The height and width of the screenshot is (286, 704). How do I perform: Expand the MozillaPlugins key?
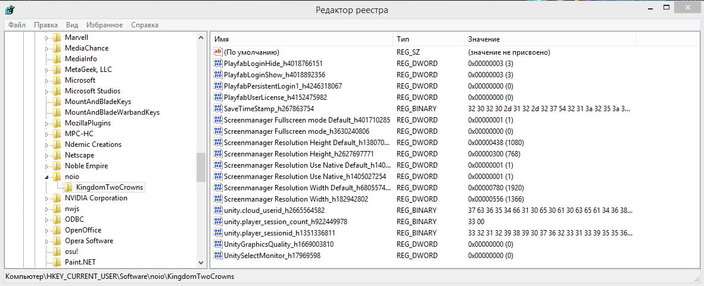[46, 123]
